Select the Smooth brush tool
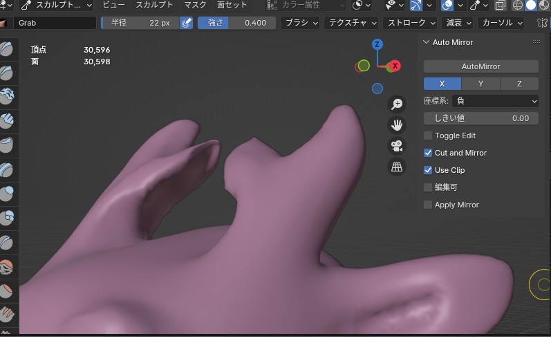This screenshot has width=551, height=354. pos(6,267)
